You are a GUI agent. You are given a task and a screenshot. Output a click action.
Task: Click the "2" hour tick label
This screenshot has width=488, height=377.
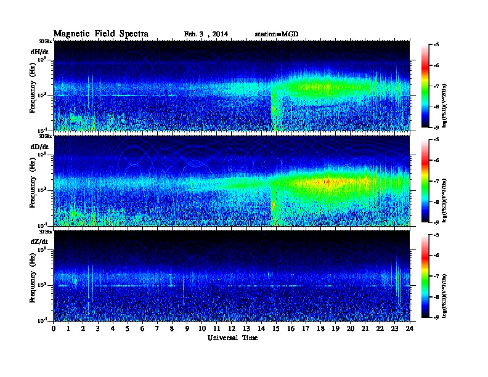(x=83, y=329)
